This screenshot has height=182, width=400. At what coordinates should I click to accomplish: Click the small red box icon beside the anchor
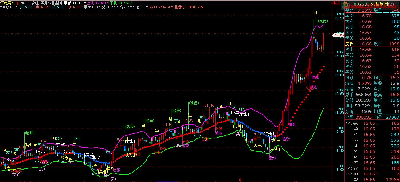(337, 3)
